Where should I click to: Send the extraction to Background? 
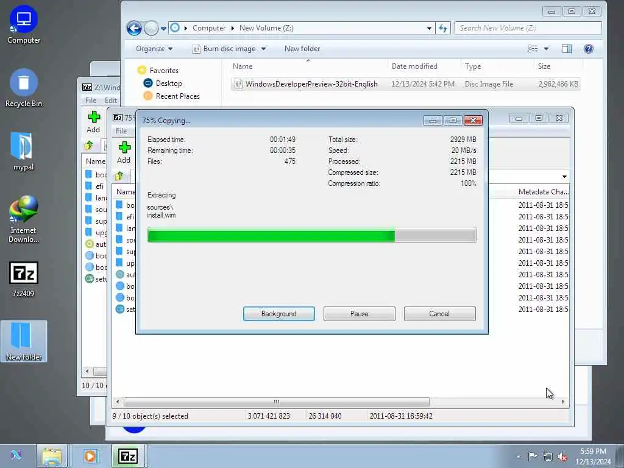point(278,314)
